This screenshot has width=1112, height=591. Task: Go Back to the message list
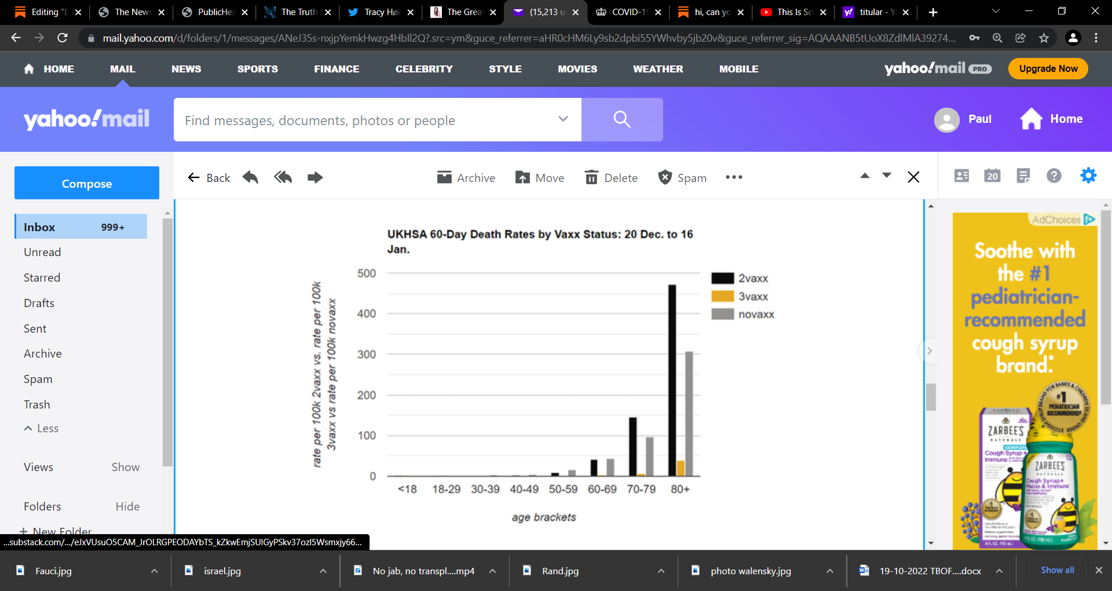[x=209, y=177]
